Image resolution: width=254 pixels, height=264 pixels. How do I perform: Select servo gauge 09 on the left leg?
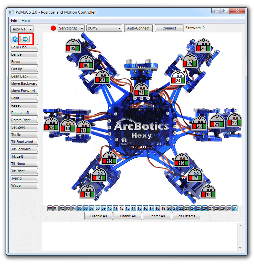51,125
